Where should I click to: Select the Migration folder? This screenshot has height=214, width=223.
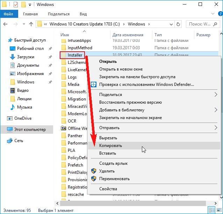[x=77, y=99]
